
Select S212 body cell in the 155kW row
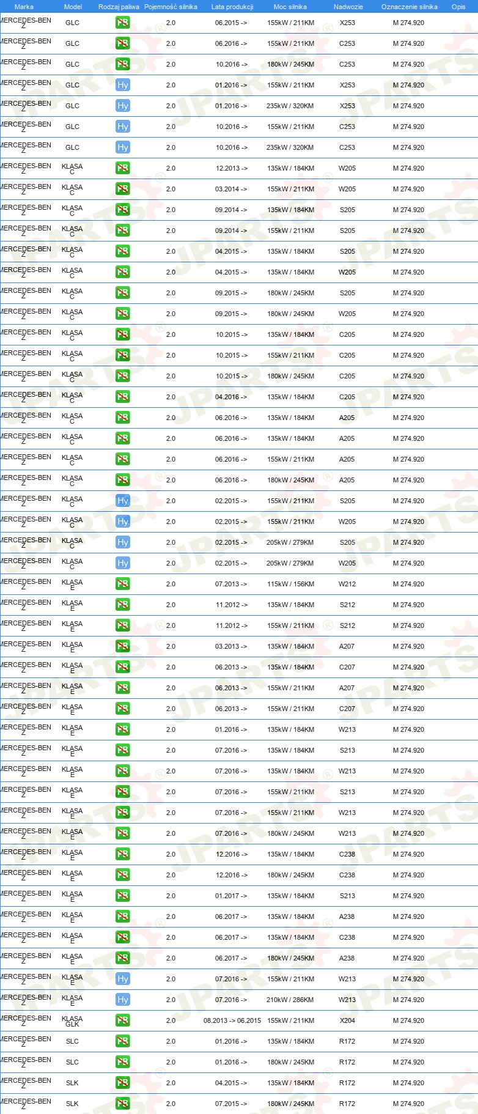[347, 625]
